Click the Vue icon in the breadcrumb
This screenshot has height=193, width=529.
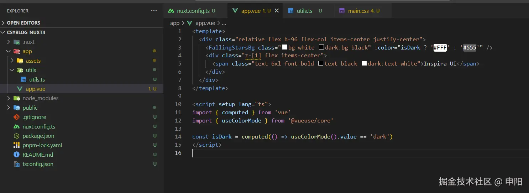coord(189,23)
